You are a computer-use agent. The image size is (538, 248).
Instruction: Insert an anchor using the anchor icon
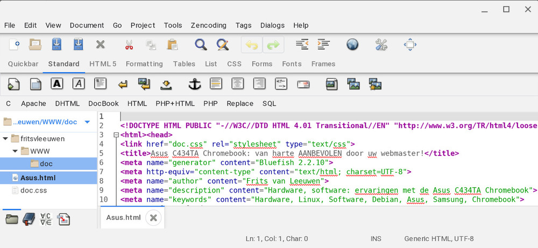point(195,84)
